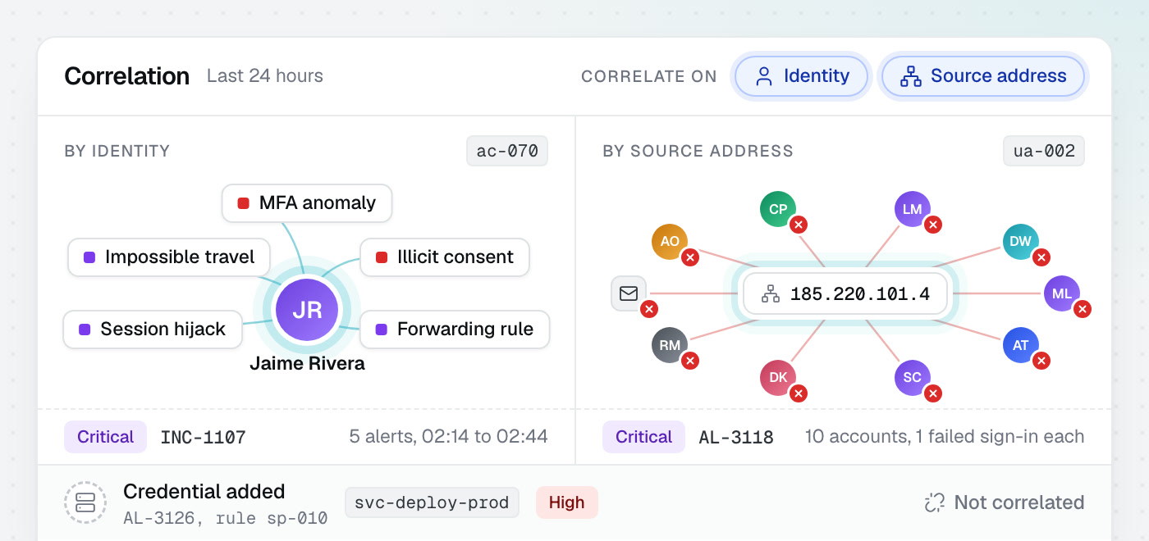Click failed sign-in badge on AT
The image size is (1149, 541).
click(x=1041, y=361)
